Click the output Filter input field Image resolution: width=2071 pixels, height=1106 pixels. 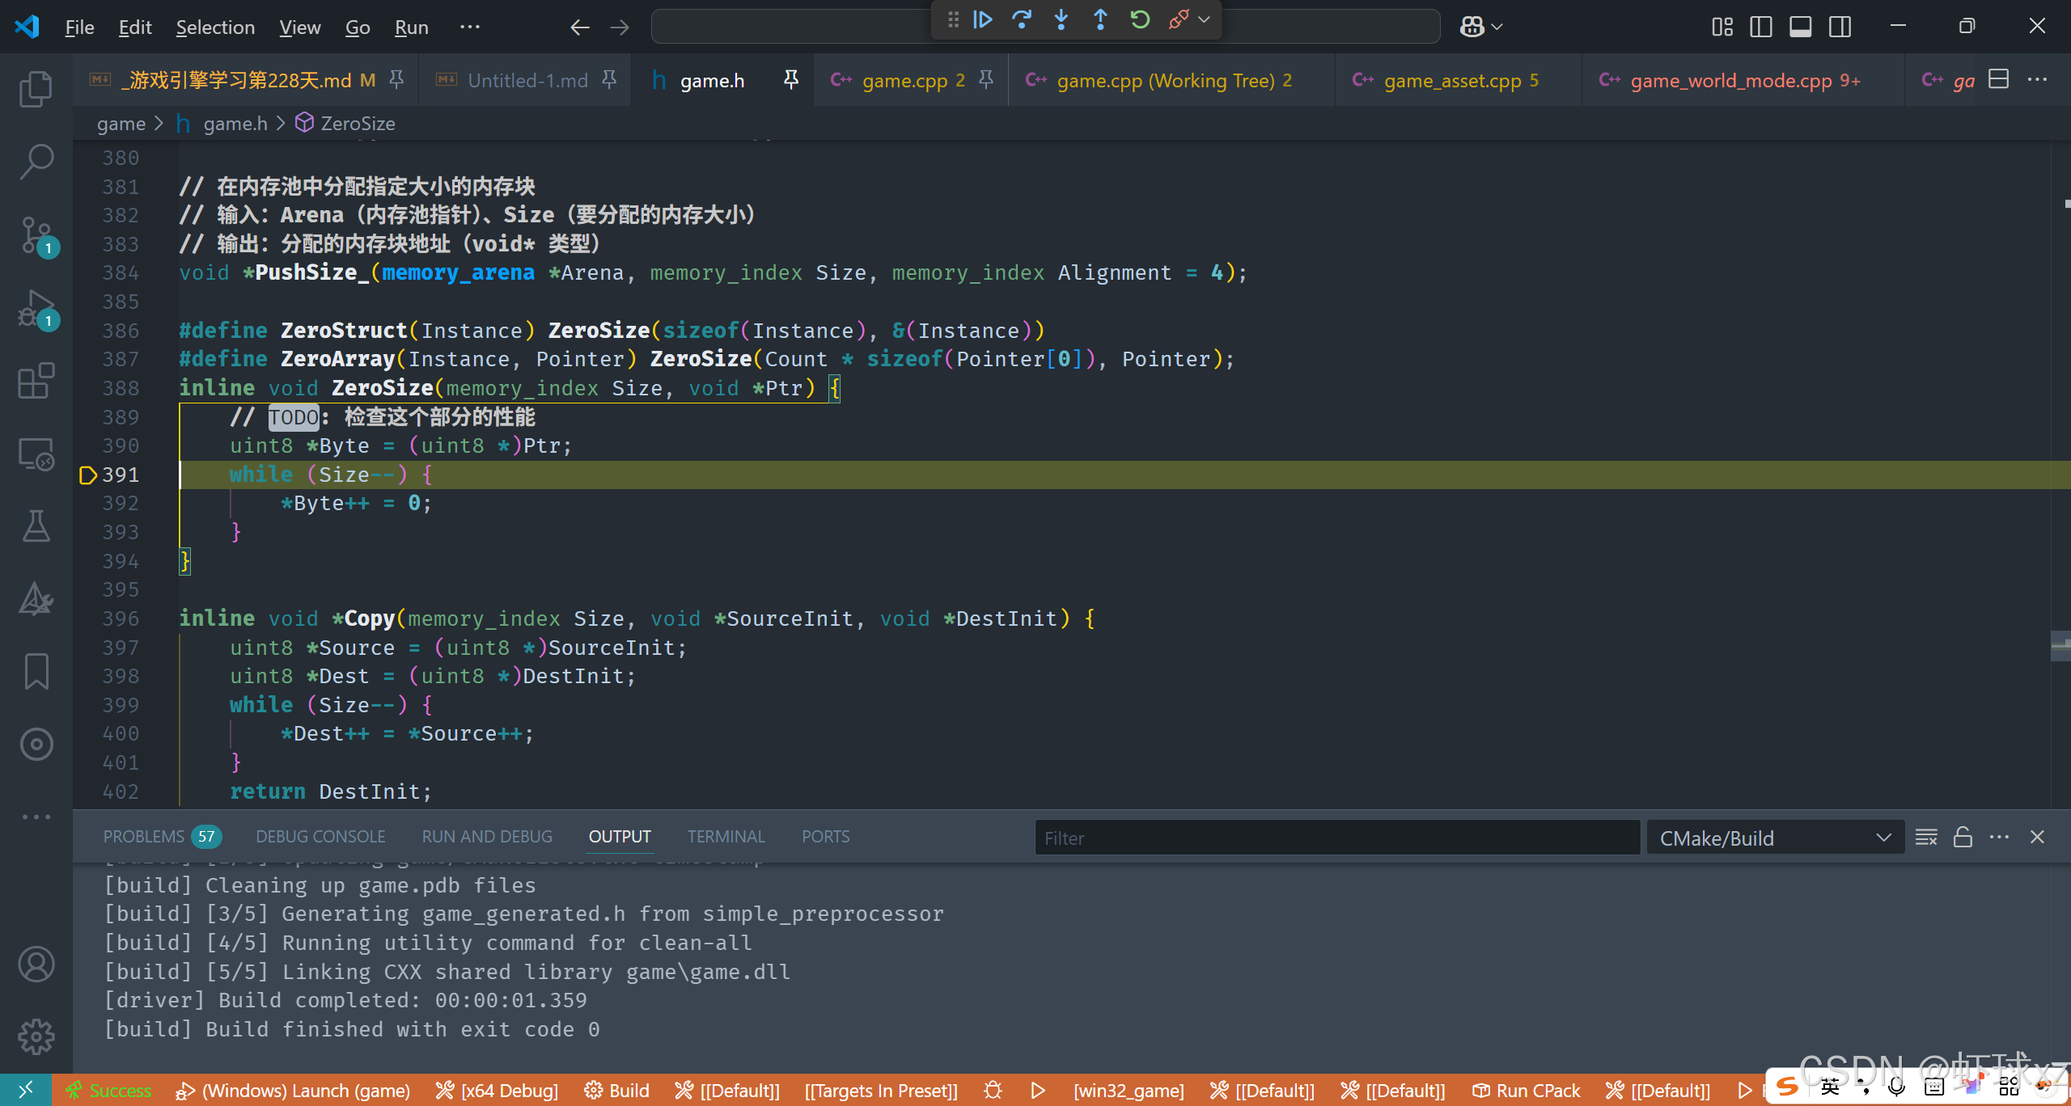click(x=1336, y=838)
